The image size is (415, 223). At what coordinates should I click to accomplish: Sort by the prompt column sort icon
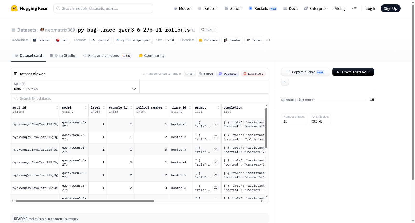point(218,107)
